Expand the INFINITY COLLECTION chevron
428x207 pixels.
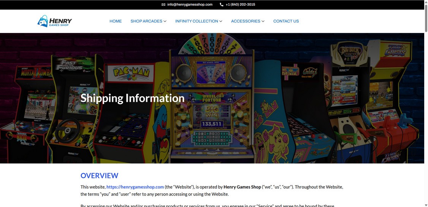[x=220, y=21]
